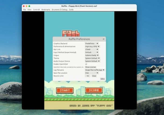This screenshot has width=164, height=115.
Task: Toggle the Enable OpenH264 checkbox
Action: pyautogui.click(x=86, y=64)
